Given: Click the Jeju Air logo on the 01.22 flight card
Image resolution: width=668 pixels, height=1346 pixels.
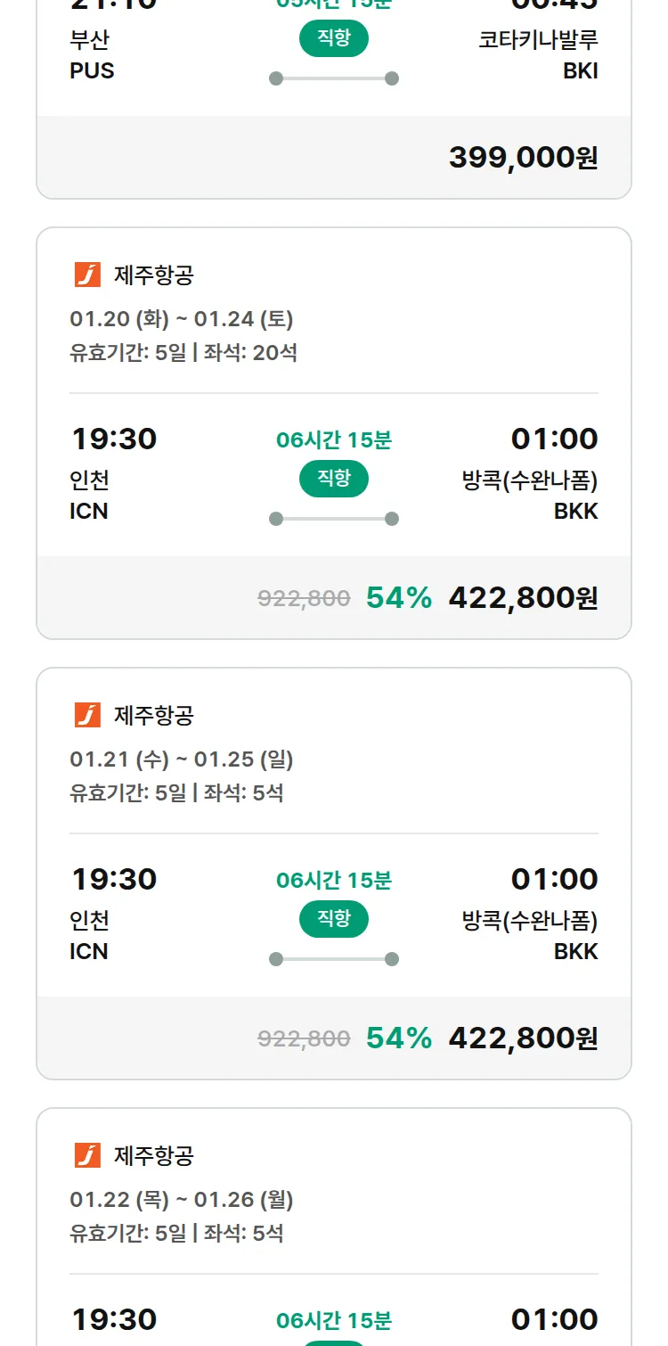Looking at the screenshot, I should click(x=87, y=1155).
